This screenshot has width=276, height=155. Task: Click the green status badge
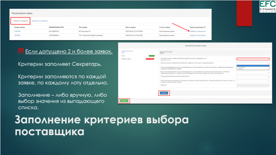tap(151, 56)
